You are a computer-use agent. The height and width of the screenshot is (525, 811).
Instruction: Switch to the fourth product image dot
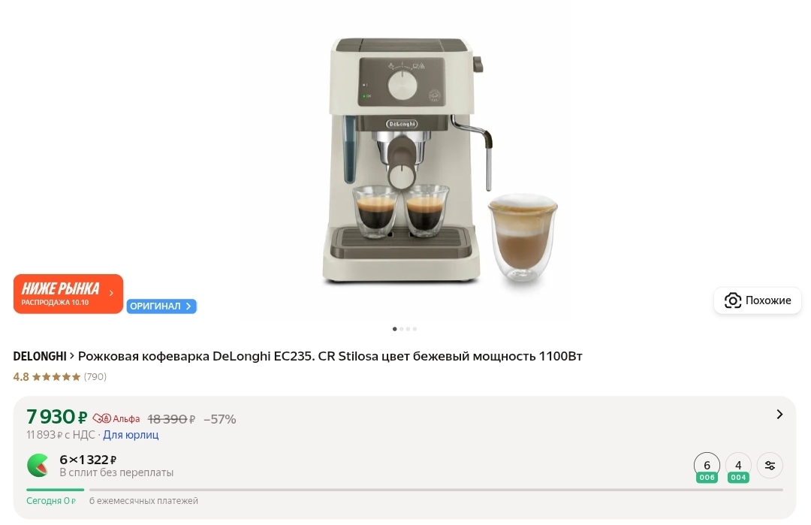click(x=415, y=329)
